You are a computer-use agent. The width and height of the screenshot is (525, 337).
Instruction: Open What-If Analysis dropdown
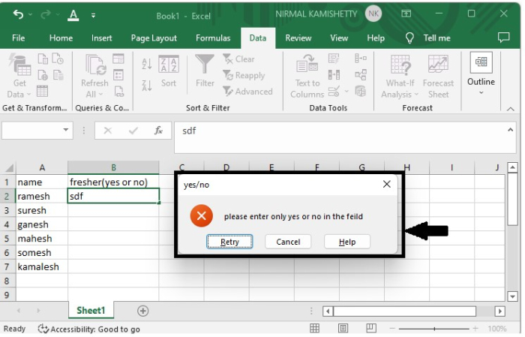pyautogui.click(x=400, y=77)
